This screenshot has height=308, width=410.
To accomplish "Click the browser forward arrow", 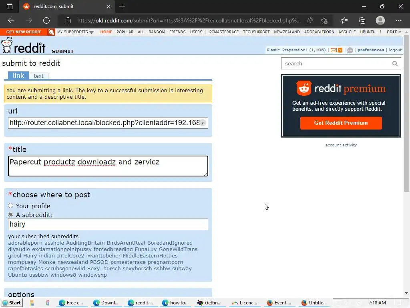I will point(29,20).
